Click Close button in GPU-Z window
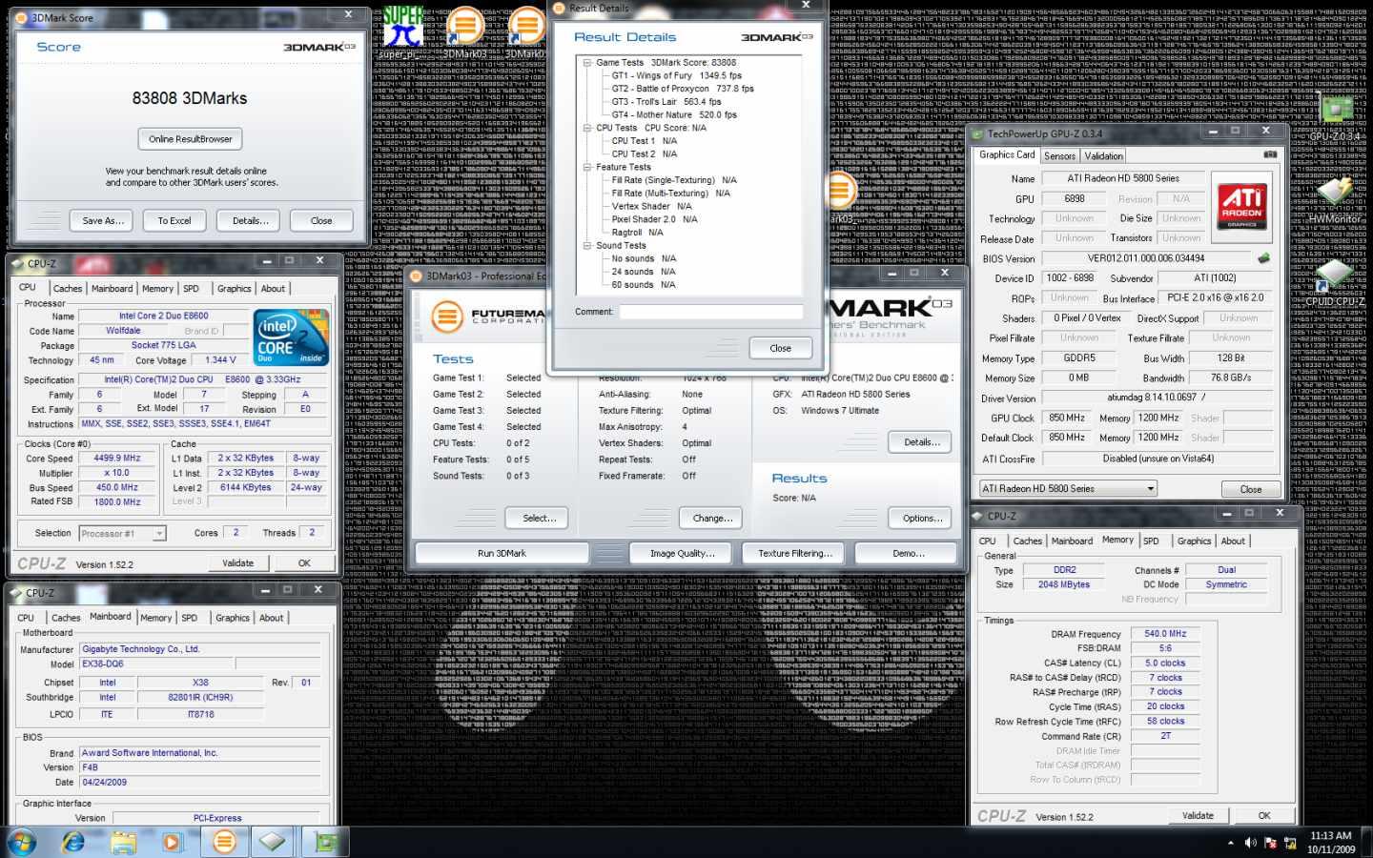This screenshot has height=858, width=1373. point(1250,490)
